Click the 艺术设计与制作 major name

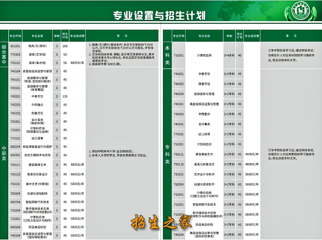(x=204, y=174)
